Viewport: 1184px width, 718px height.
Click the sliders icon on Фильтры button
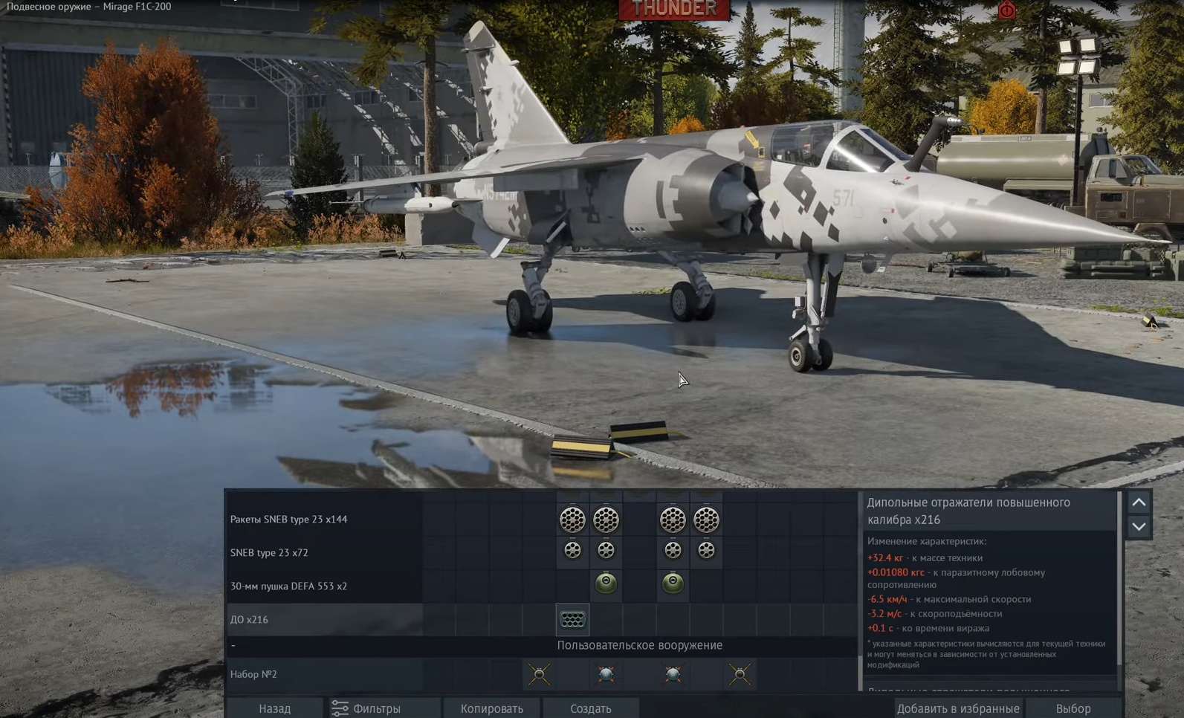(340, 708)
